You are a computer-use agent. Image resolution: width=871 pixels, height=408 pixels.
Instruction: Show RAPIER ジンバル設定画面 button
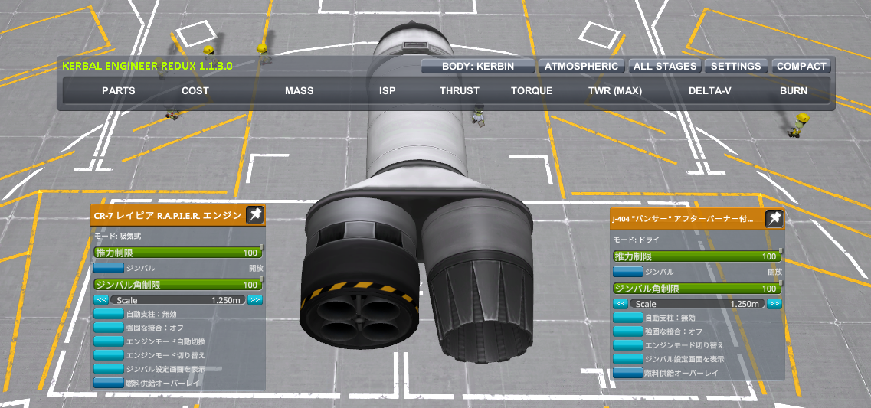point(108,369)
